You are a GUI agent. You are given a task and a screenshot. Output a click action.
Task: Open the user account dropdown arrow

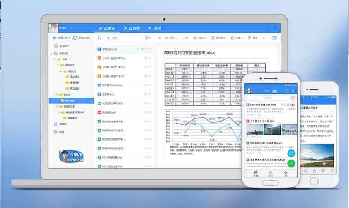pyautogui.click(x=71, y=28)
